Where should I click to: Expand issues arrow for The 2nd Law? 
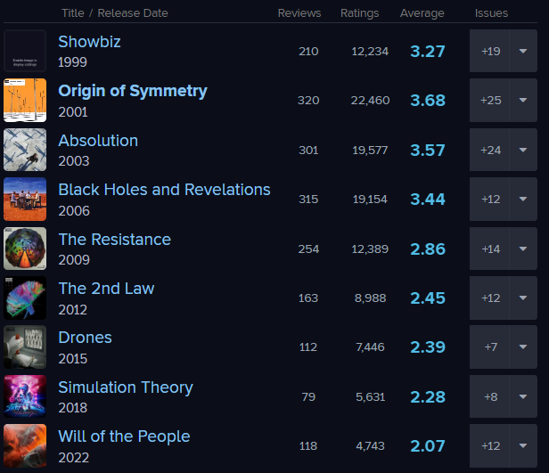point(523,298)
